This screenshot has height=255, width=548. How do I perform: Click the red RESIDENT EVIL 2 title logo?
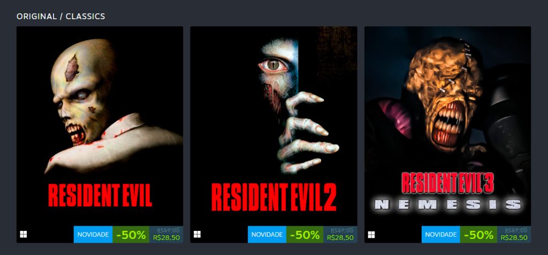[273, 197]
